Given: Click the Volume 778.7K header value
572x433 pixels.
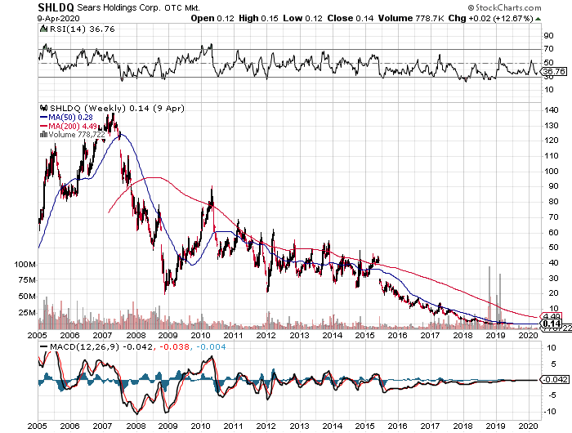Looking at the screenshot, I should click(x=411, y=18).
